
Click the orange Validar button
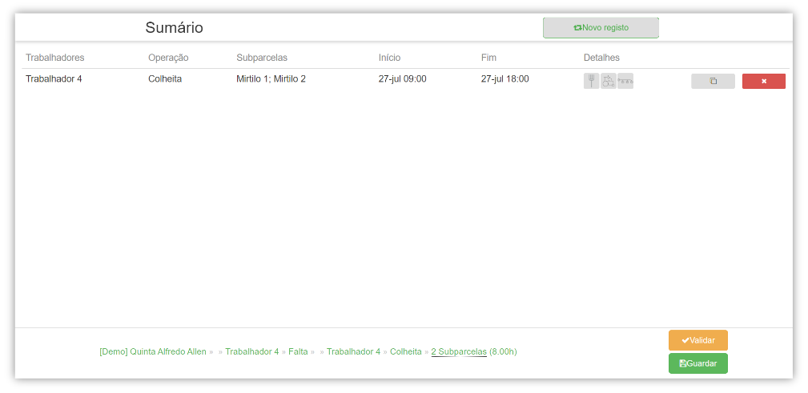tap(698, 340)
